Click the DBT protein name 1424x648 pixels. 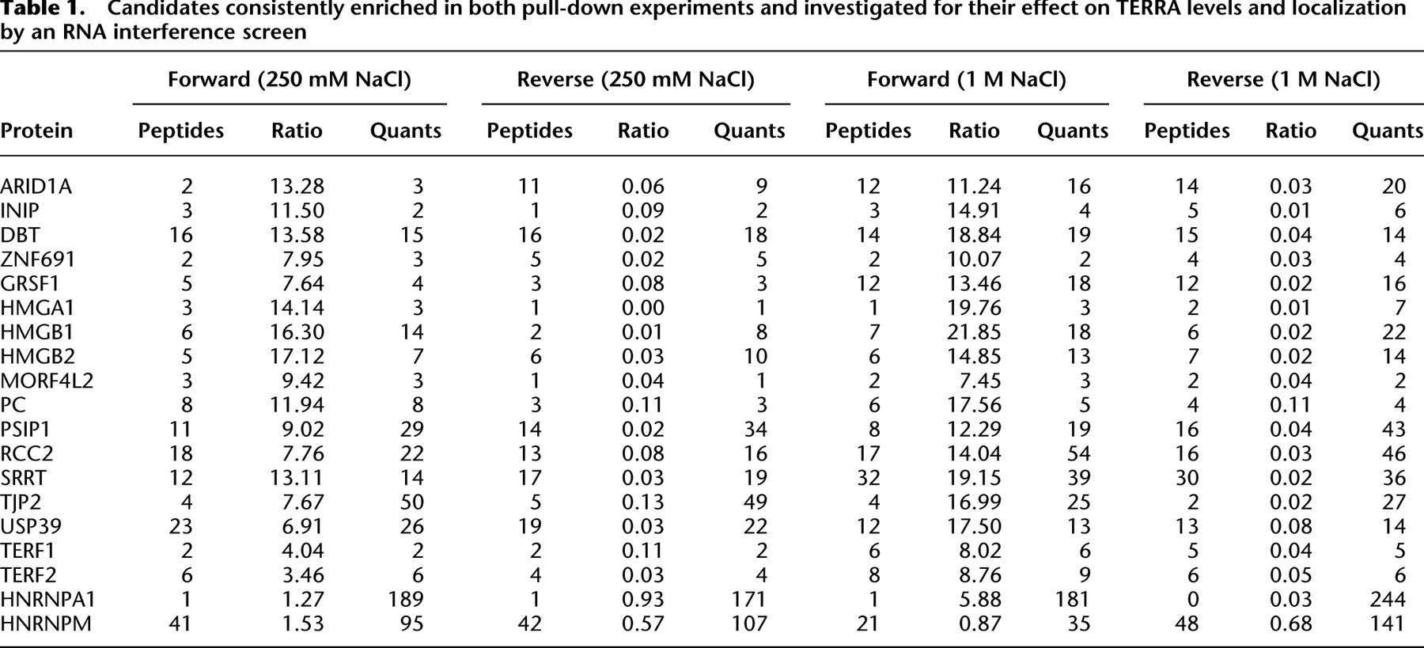[x=20, y=235]
